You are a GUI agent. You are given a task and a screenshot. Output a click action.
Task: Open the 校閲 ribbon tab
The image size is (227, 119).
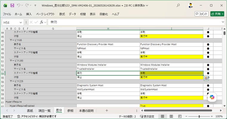[x=83, y=14]
